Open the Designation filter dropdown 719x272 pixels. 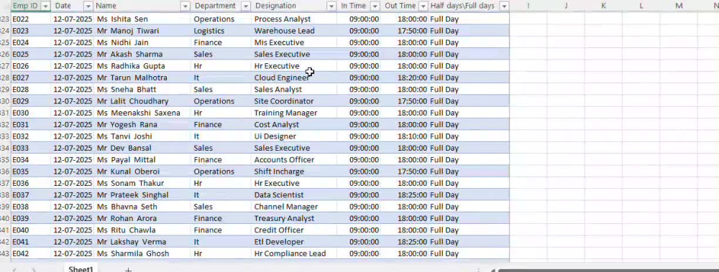tap(331, 6)
